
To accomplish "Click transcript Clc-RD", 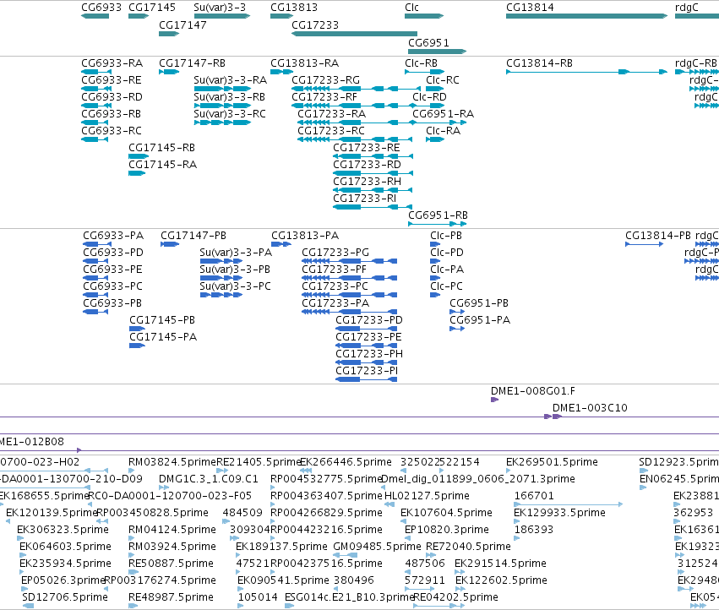I will coord(429,97).
